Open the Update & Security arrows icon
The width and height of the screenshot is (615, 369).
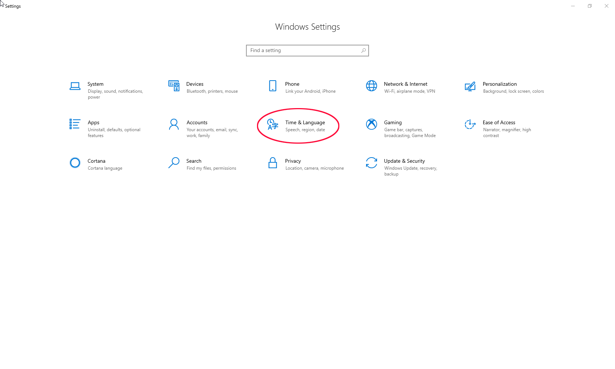click(x=372, y=163)
